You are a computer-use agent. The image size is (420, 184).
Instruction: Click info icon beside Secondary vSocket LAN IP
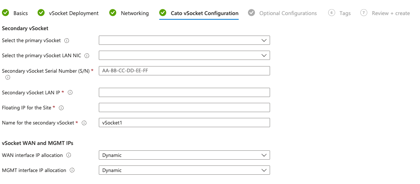coord(70,93)
